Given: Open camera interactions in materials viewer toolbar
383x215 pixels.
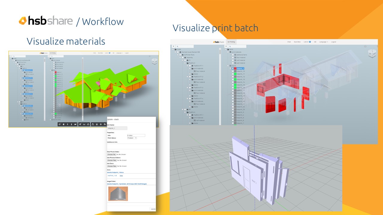Looking at the screenshot, I should [x=75, y=124].
